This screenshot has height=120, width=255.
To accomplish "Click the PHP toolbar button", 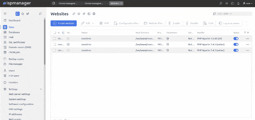I will [x=104, y=23].
